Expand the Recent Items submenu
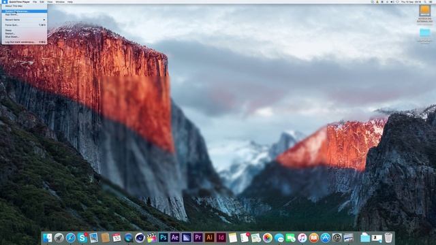Viewport: 436px width, 245px height. click(x=25, y=20)
